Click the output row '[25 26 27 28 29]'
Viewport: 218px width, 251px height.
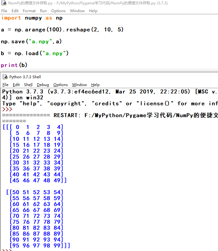click(37, 157)
